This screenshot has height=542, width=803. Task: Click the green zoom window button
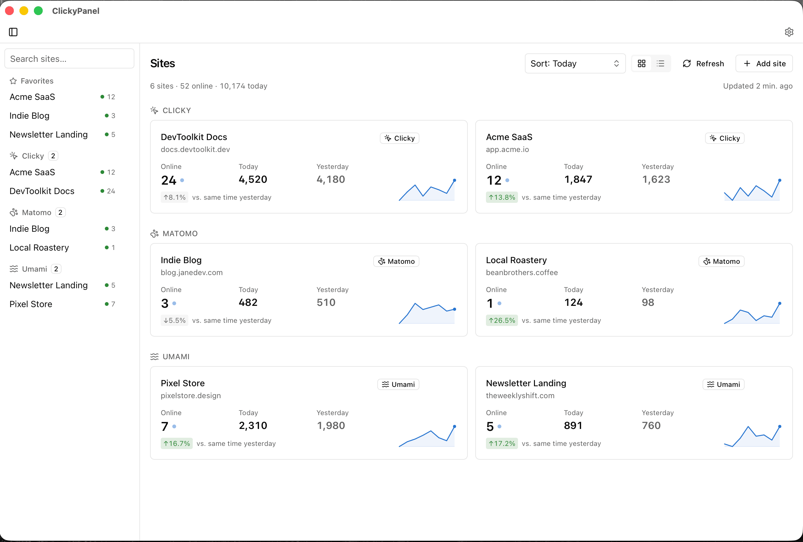(38, 11)
